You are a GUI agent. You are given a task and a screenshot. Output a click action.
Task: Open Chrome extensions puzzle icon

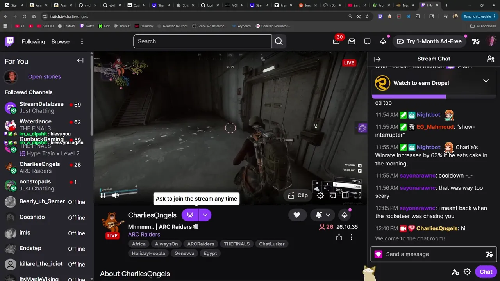click(x=418, y=16)
